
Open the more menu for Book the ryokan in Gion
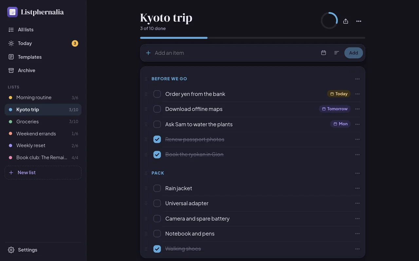click(357, 155)
